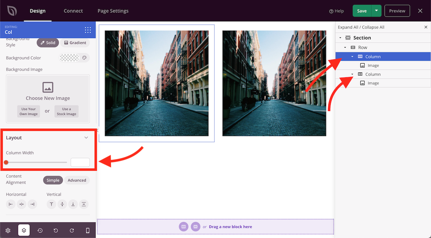The width and height of the screenshot is (431, 238).
Task: Click the Section icon in layout tree
Action: [348, 38]
